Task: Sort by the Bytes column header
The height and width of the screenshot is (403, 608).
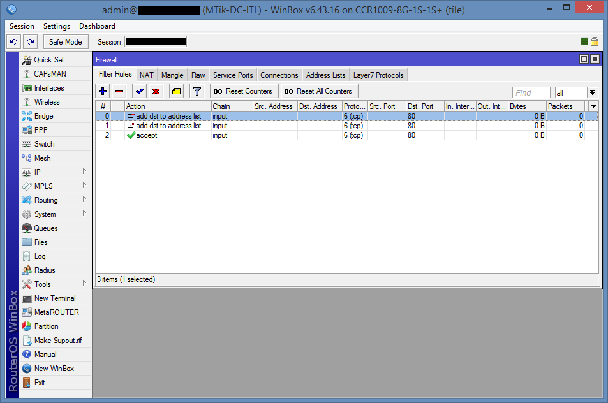Action: coord(527,106)
